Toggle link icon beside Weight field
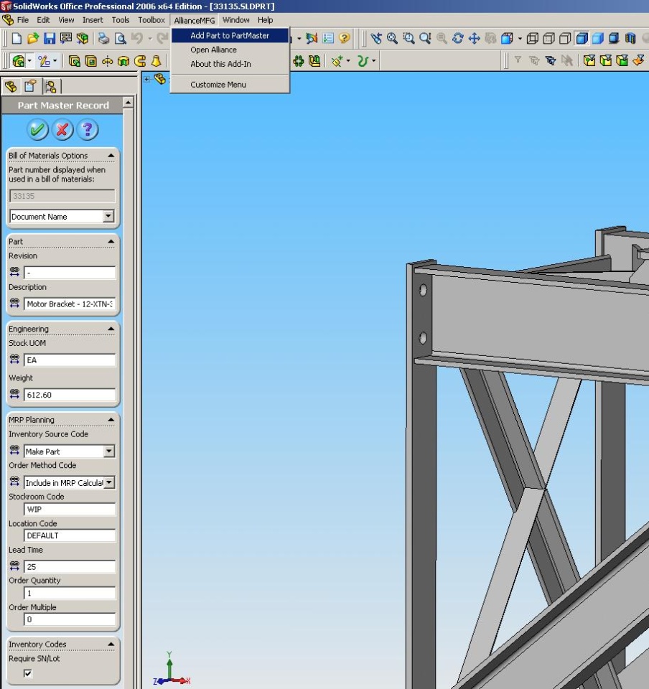Image resolution: width=649 pixels, height=689 pixels. tap(14, 394)
